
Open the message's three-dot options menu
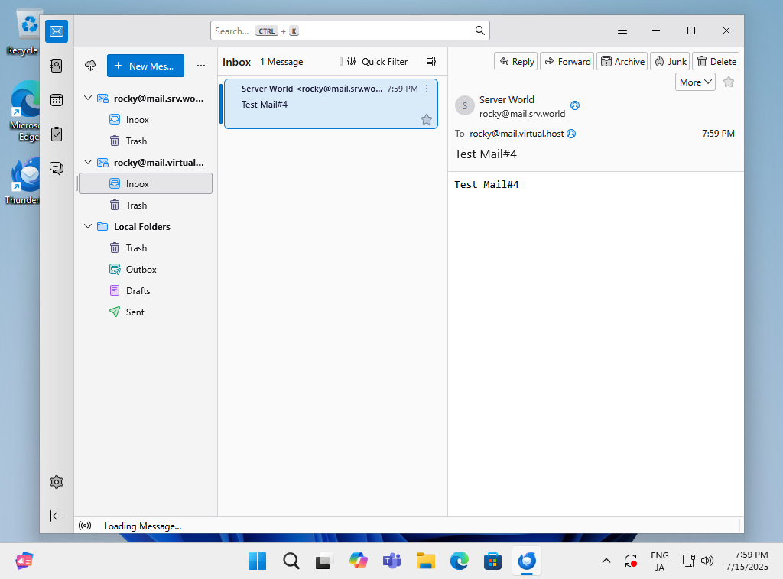click(426, 89)
